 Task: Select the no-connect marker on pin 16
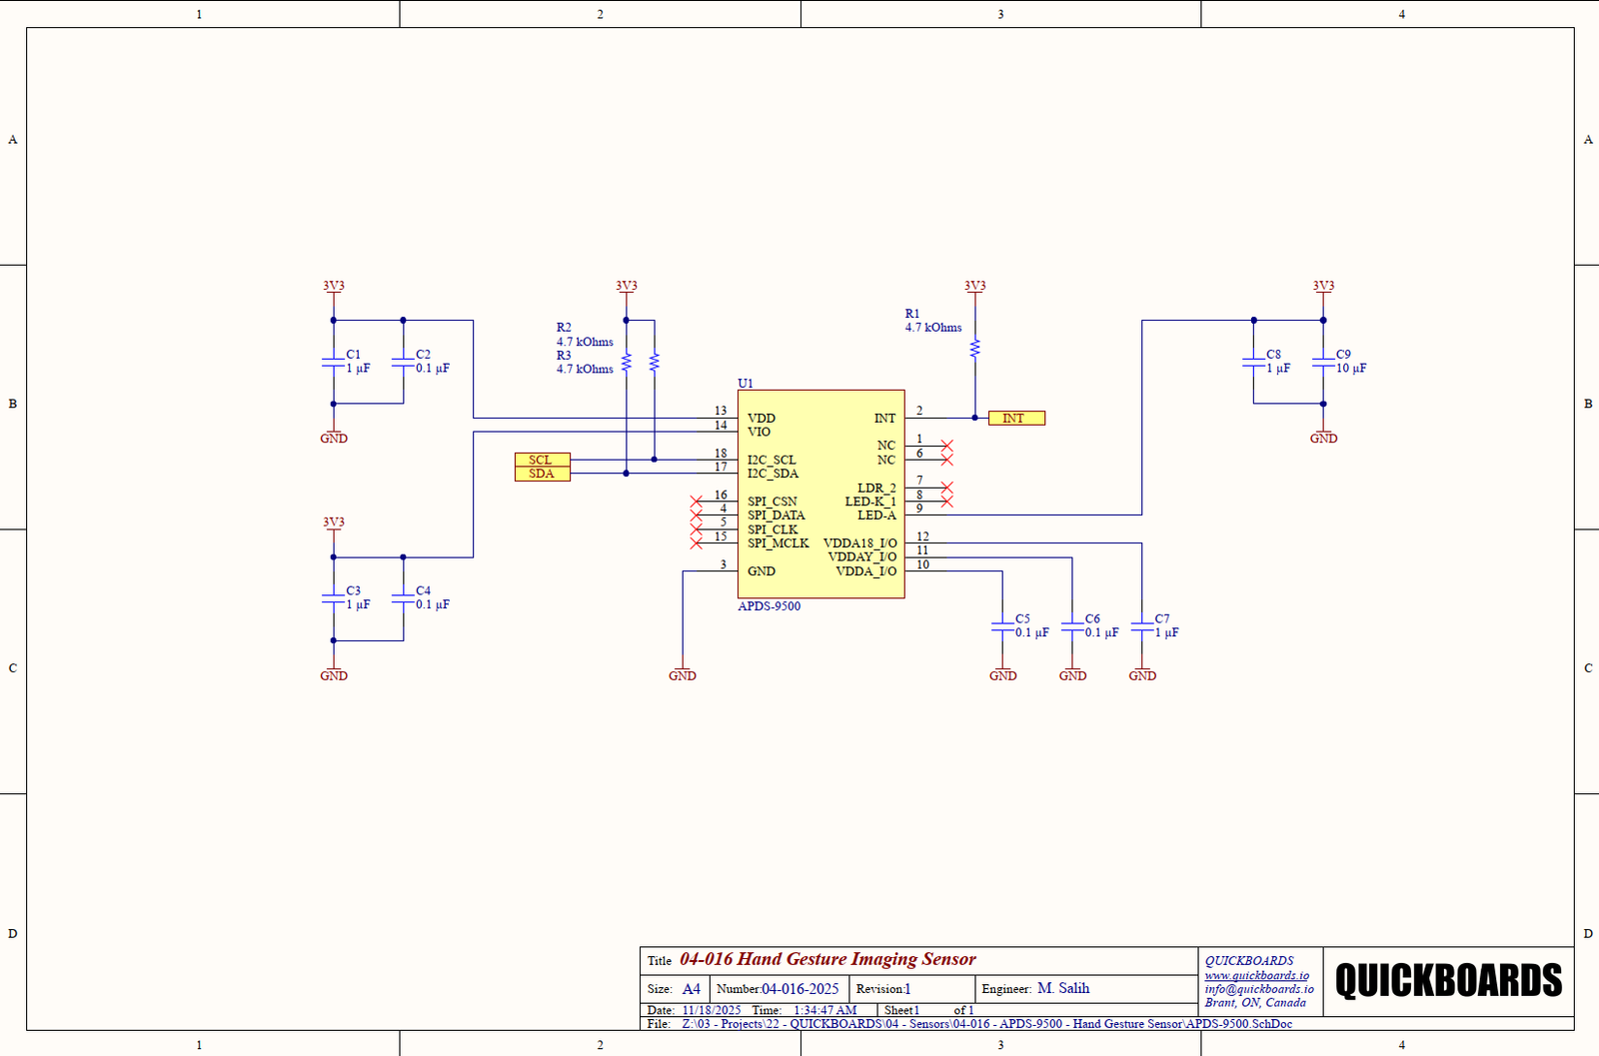pyautogui.click(x=697, y=502)
